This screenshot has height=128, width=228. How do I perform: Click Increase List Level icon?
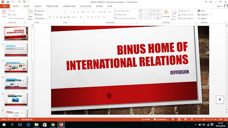pyautogui.click(x=105, y=12)
